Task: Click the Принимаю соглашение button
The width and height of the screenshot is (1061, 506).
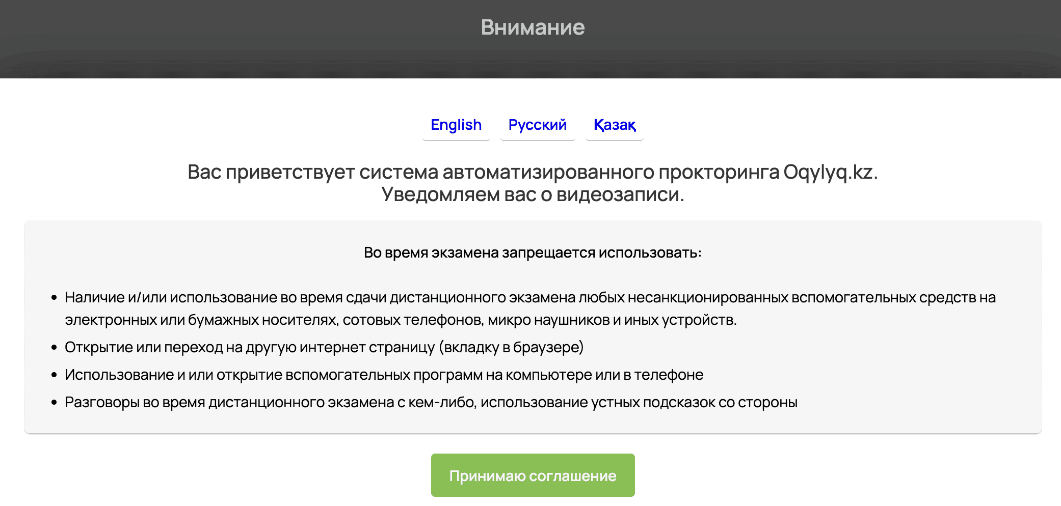Action: point(533,475)
